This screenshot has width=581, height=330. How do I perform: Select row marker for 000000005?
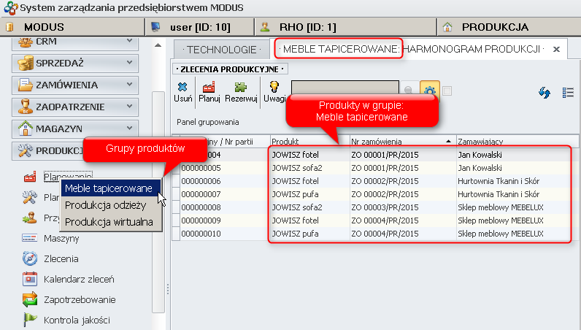tap(176, 168)
